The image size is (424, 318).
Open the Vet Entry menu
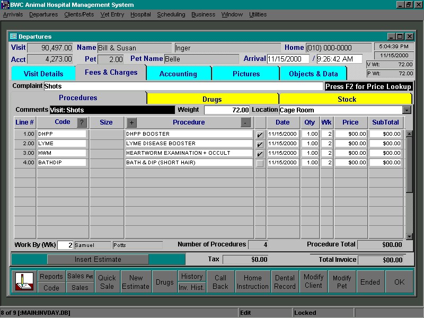coord(112,14)
